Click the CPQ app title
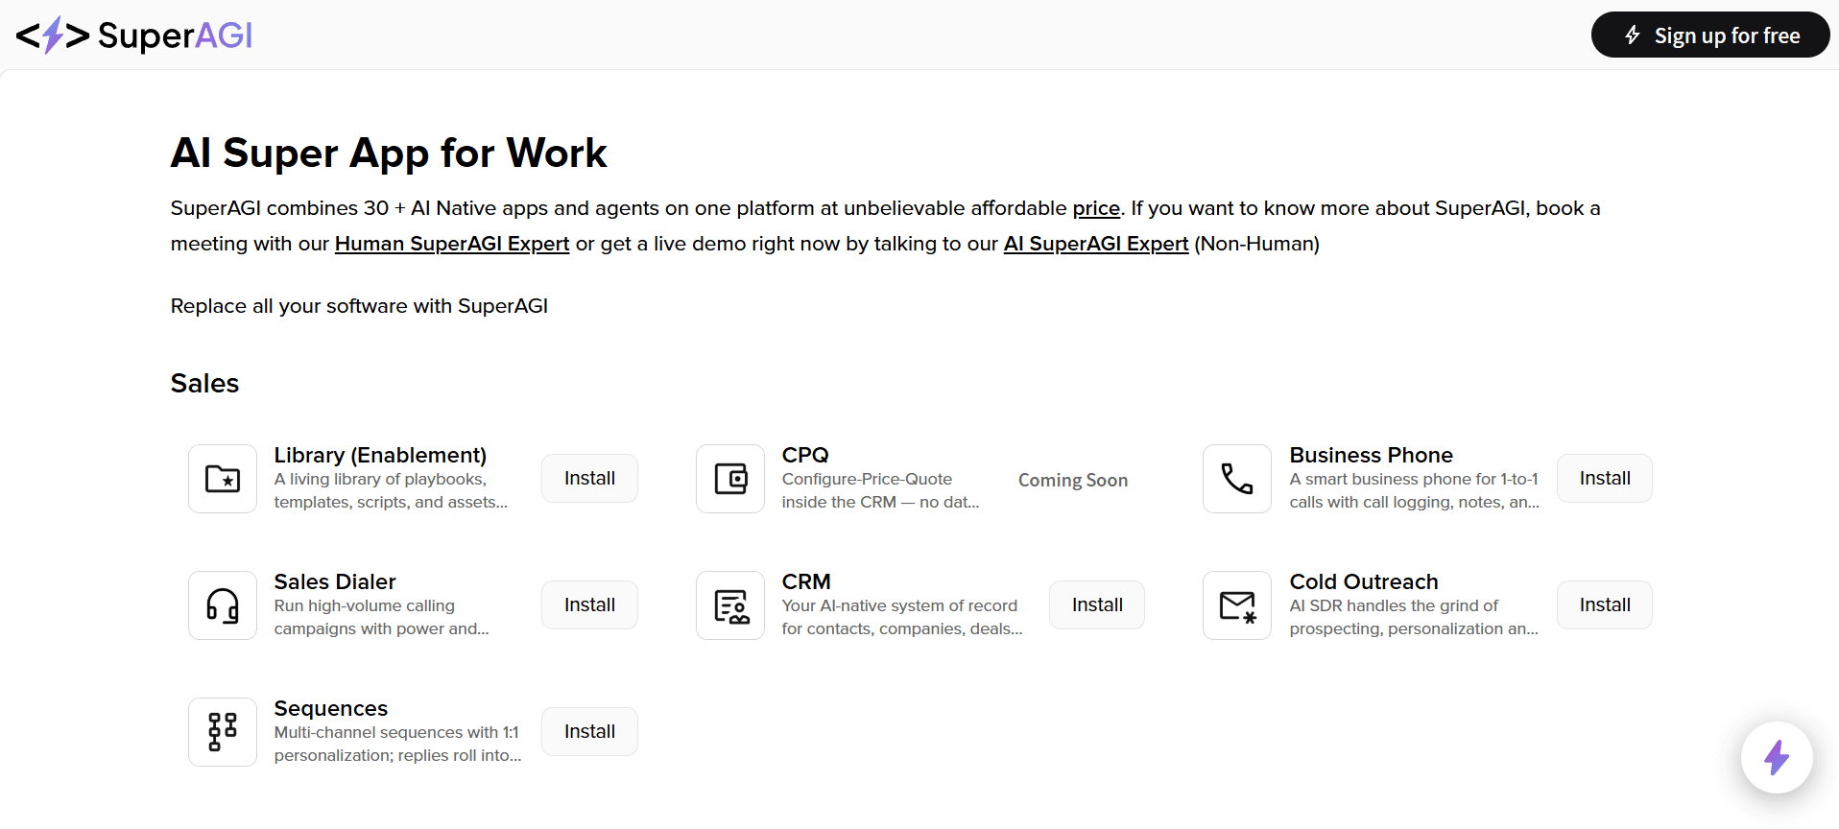Image resolution: width=1839 pixels, height=829 pixels. pos(805,455)
